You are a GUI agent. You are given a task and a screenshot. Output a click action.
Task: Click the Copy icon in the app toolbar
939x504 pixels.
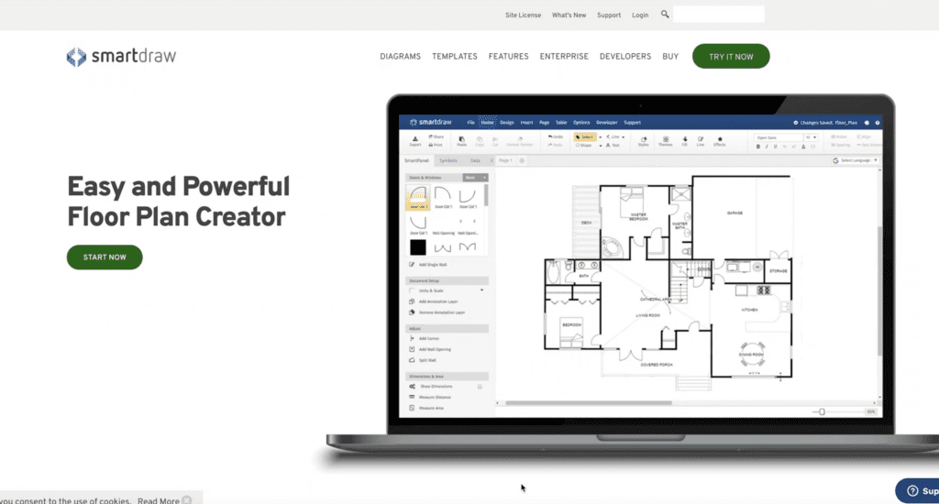click(479, 141)
